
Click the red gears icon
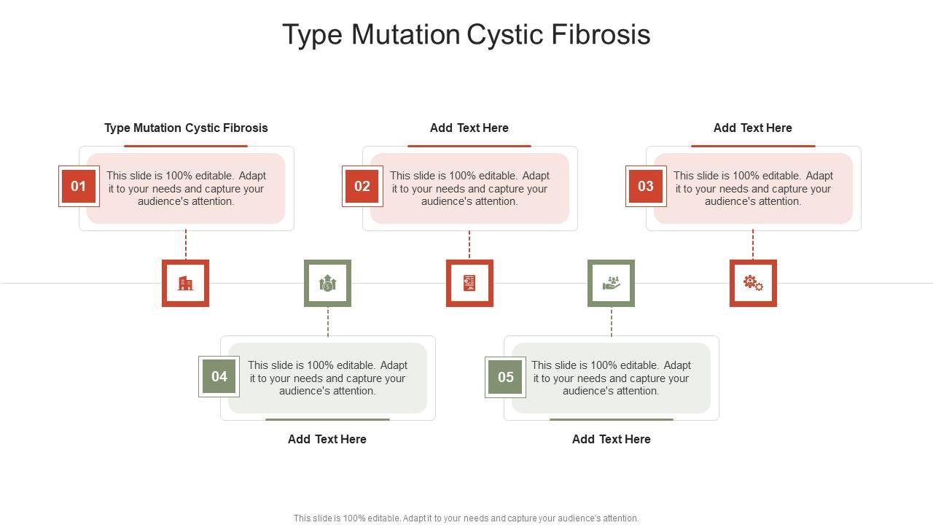(x=753, y=283)
